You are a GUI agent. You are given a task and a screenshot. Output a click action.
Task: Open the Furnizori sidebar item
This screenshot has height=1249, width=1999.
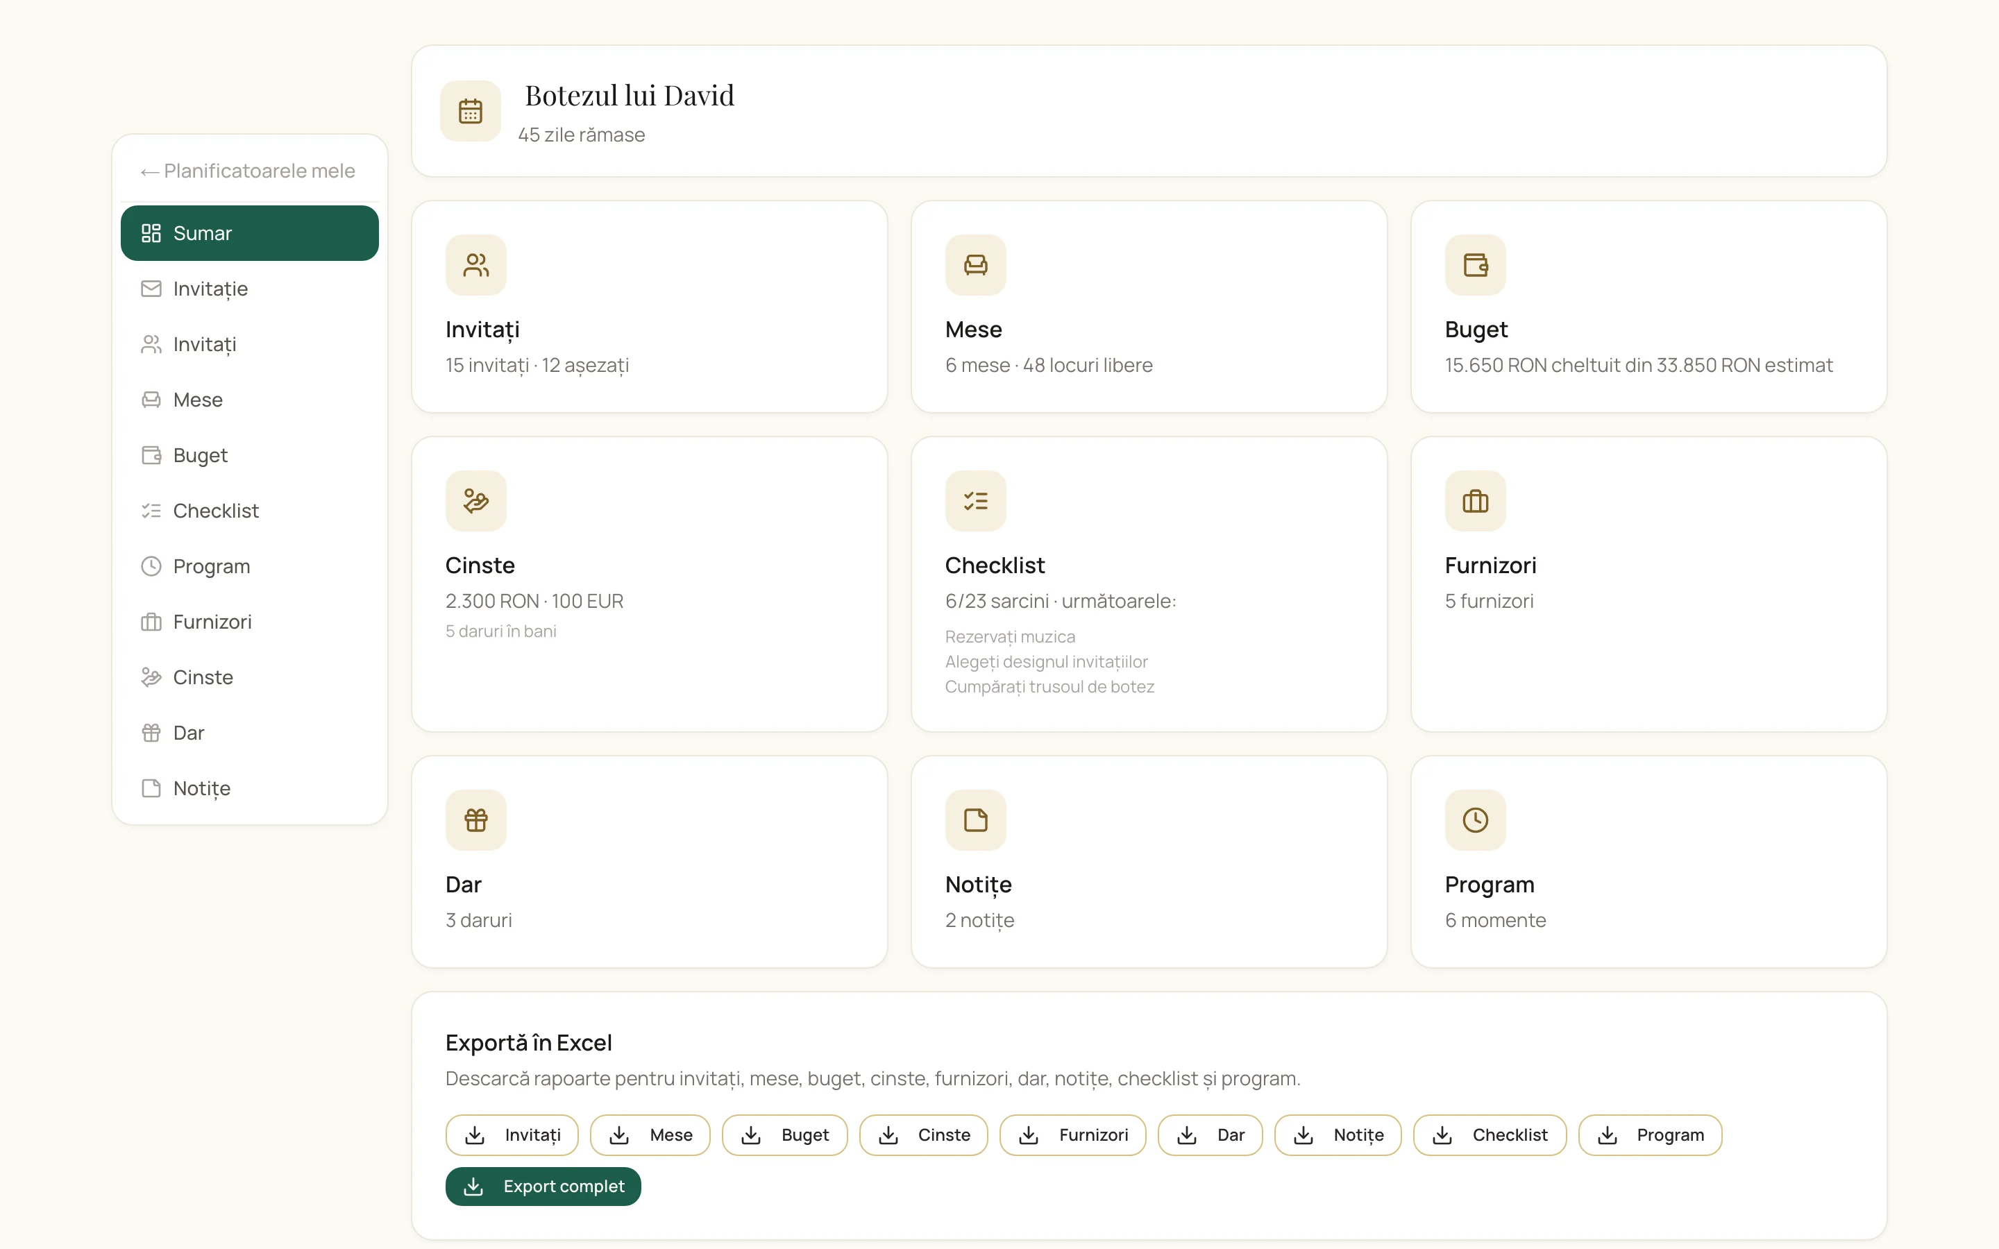249,621
